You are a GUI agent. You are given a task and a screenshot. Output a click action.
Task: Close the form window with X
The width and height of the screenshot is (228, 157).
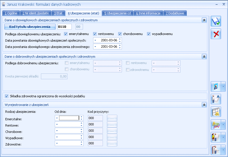click(224, 4)
